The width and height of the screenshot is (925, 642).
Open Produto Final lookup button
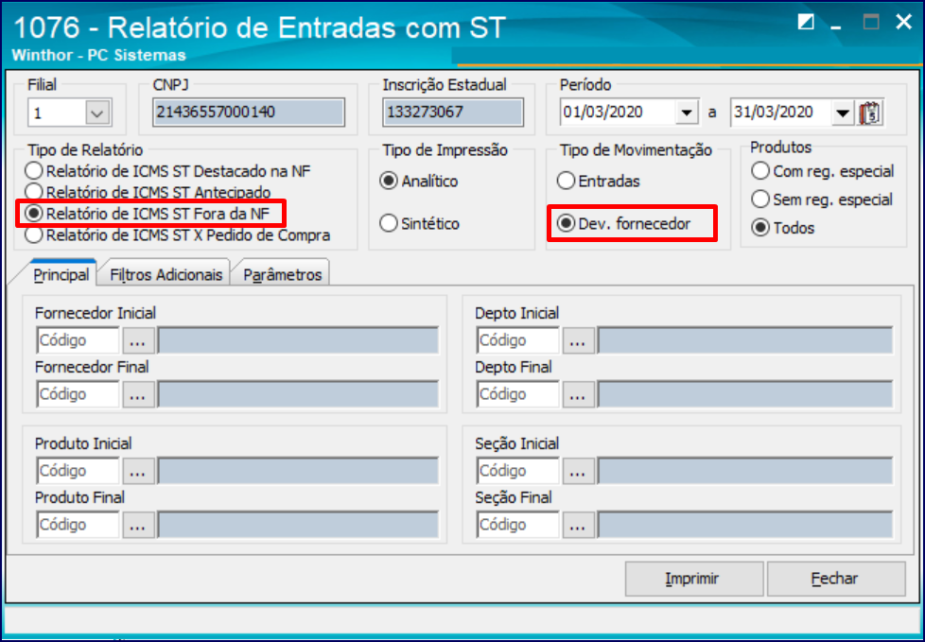[x=138, y=524]
